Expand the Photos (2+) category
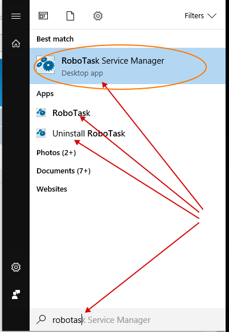The width and height of the screenshot is (229, 332). pyautogui.click(x=56, y=153)
